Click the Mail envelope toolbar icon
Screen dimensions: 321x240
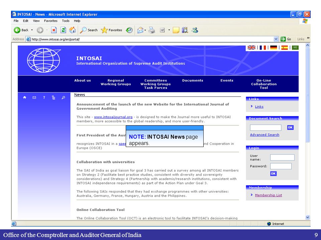pyautogui.click(x=140, y=30)
